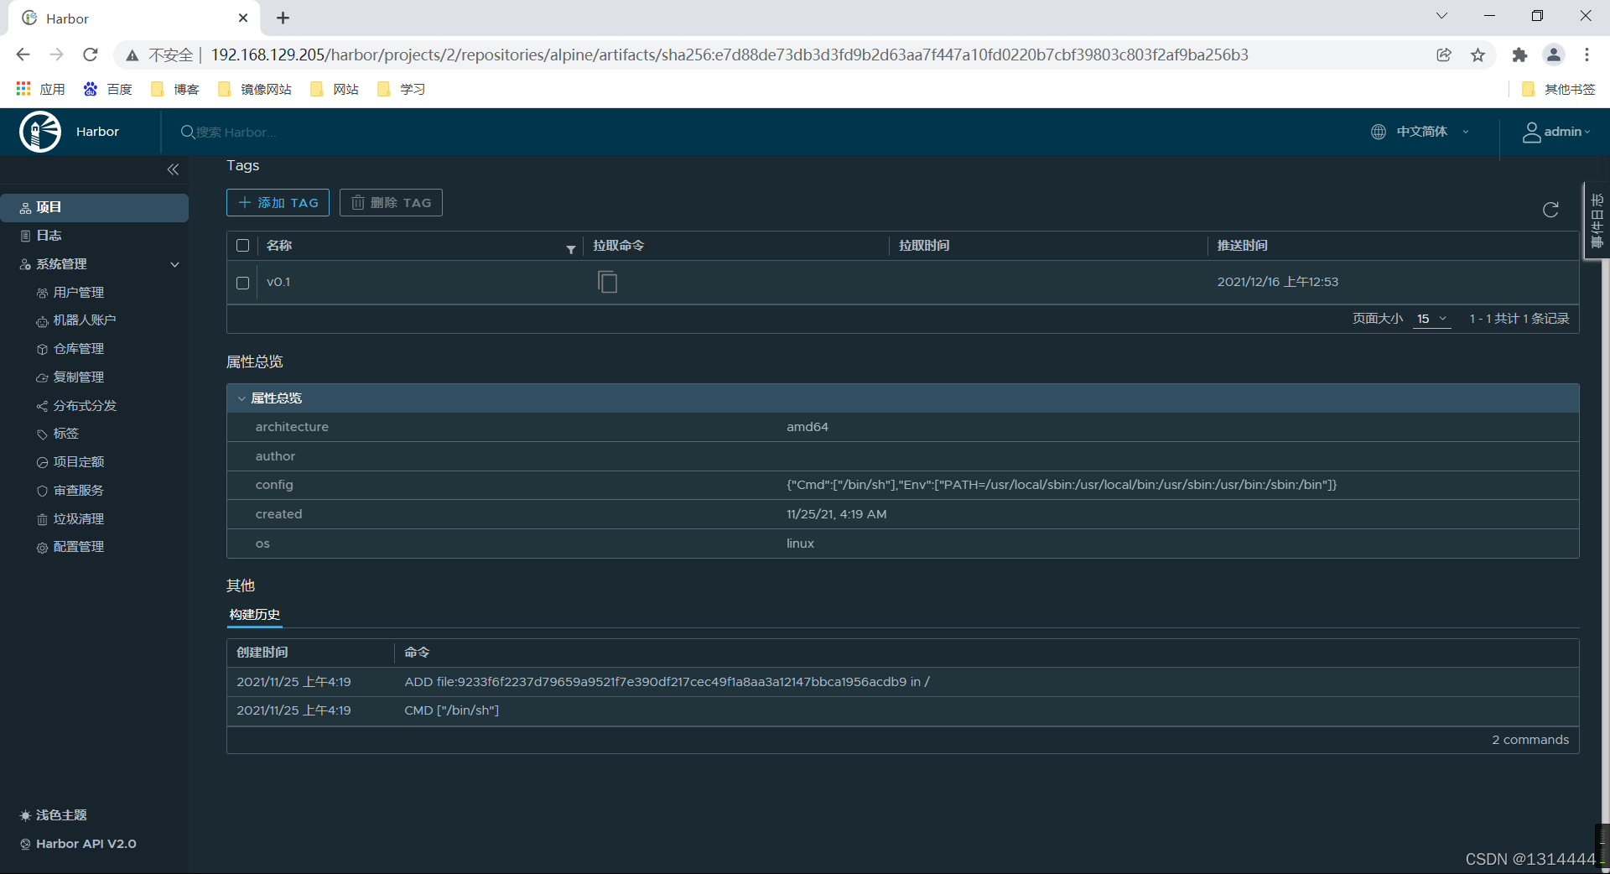This screenshot has width=1610, height=874.
Task: Refresh the Tags list
Action: click(1550, 210)
